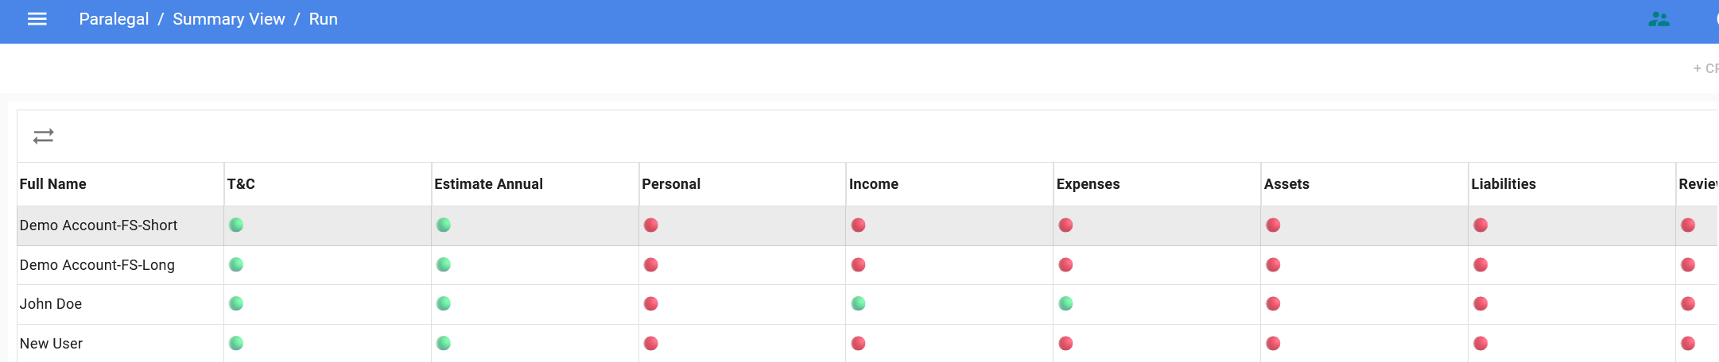Select the New User row name
This screenshot has height=362, width=1719.
point(51,344)
